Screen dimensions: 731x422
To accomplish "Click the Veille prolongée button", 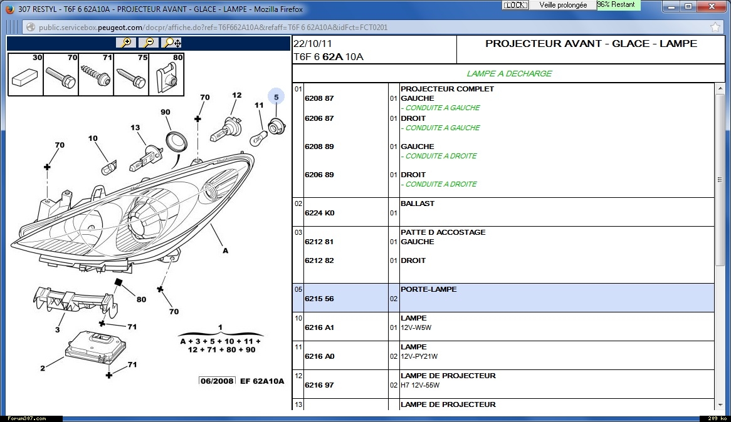I will (563, 4).
